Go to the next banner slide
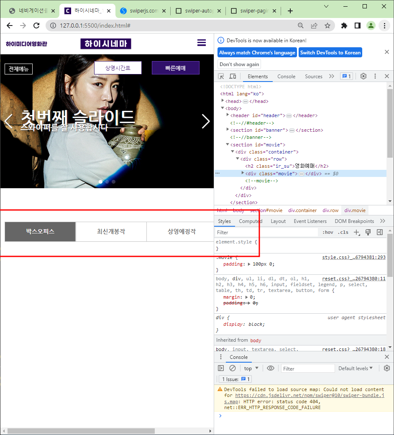This screenshot has width=394, height=435. click(206, 121)
